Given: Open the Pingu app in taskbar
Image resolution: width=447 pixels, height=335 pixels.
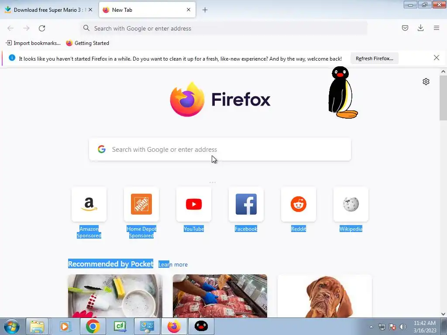Looking at the screenshot, I should pos(201,326).
